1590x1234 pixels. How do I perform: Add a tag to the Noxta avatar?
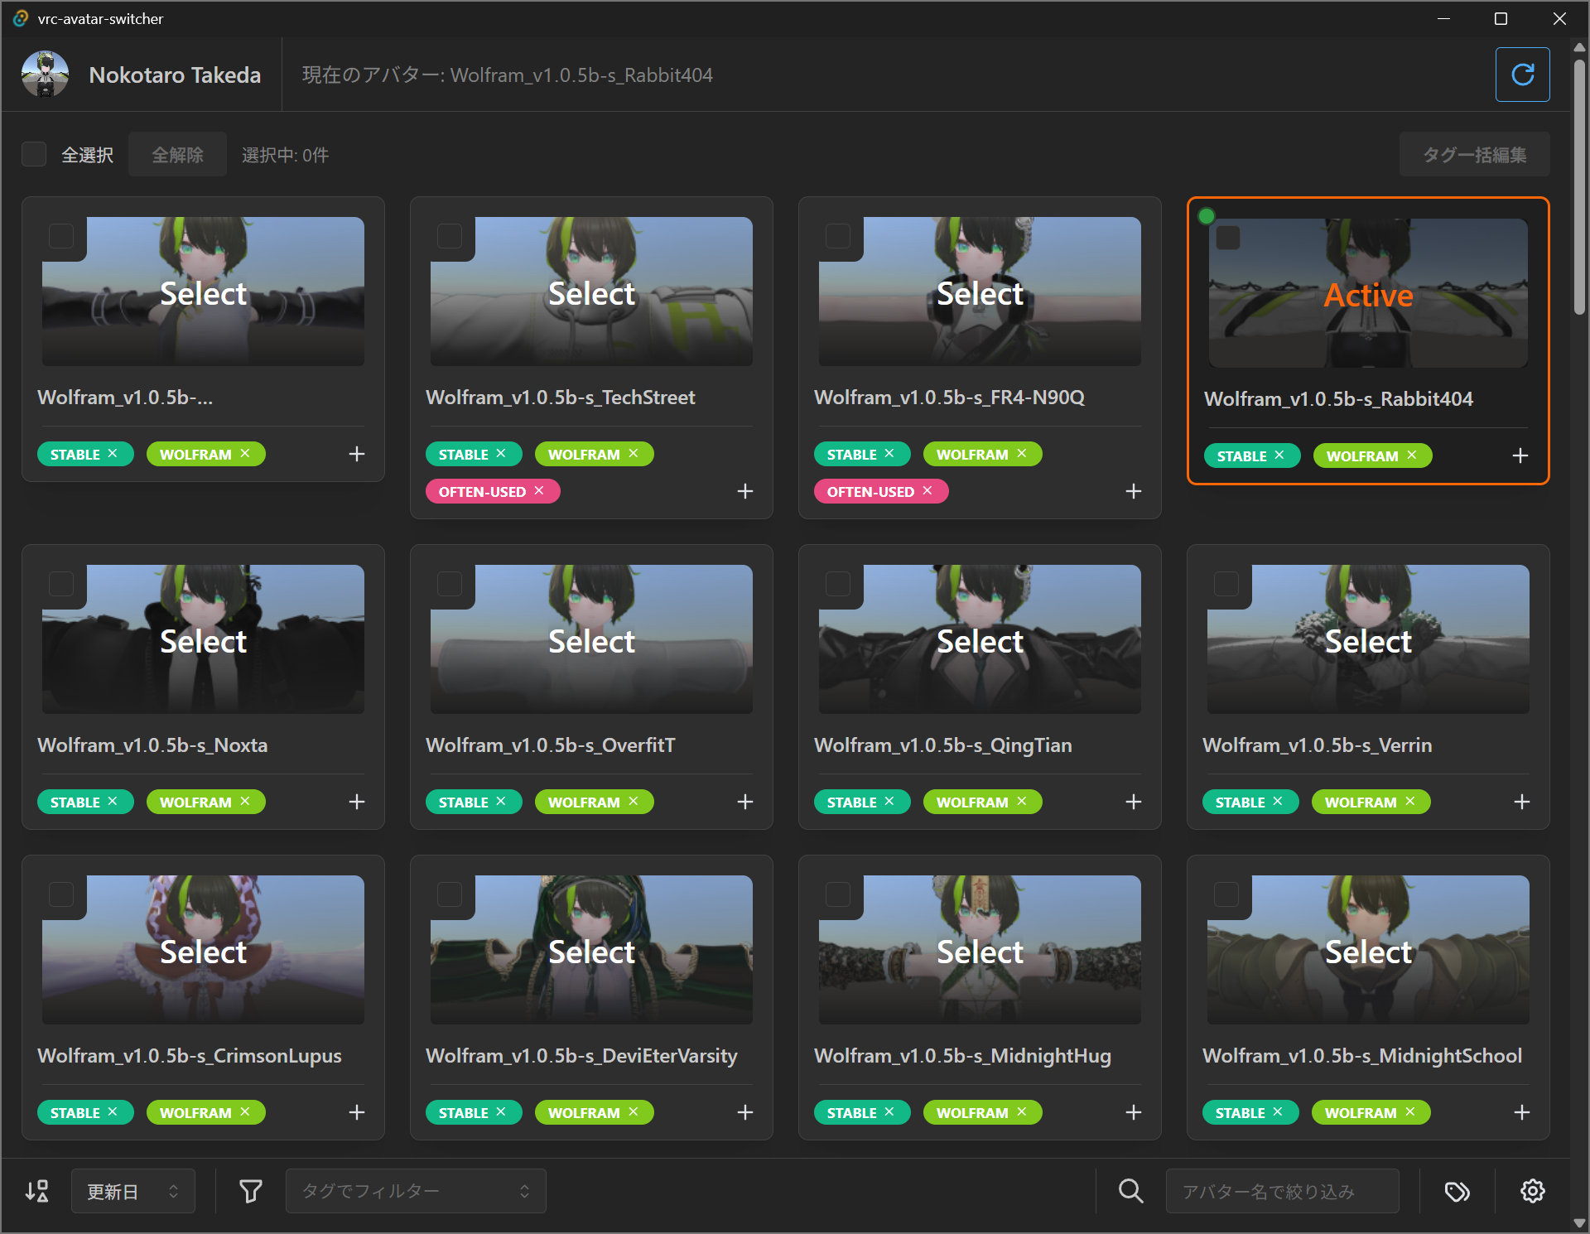pyautogui.click(x=357, y=802)
